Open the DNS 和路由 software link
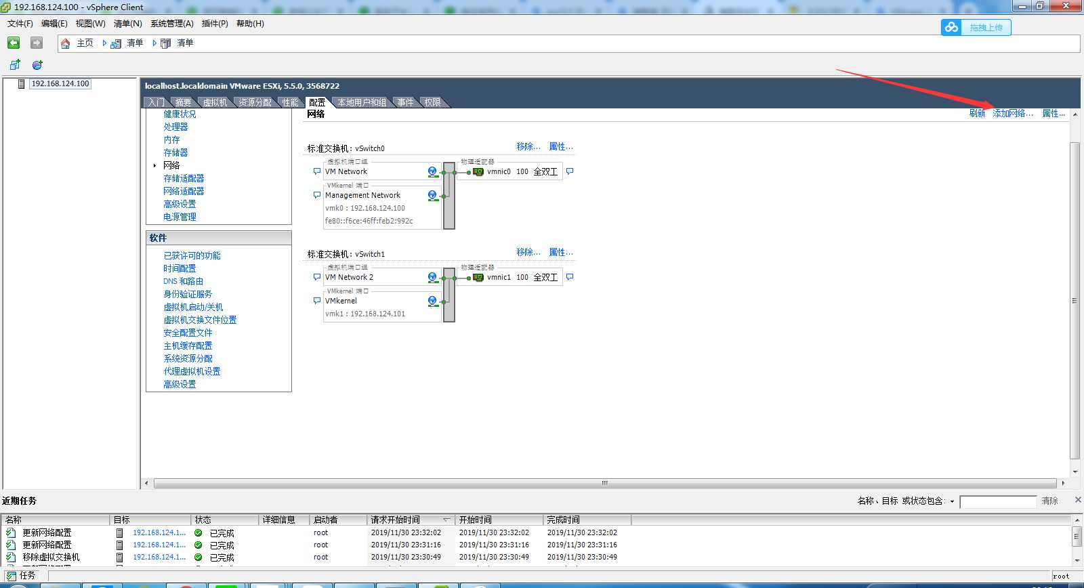 [x=183, y=281]
